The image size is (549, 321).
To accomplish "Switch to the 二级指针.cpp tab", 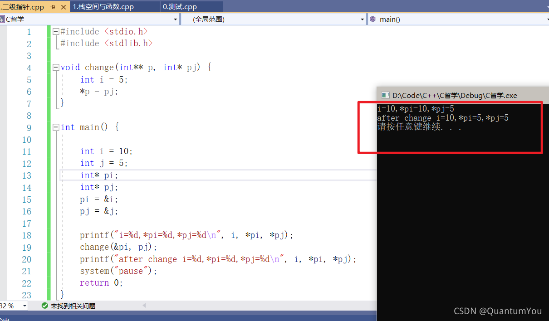I will [23, 7].
